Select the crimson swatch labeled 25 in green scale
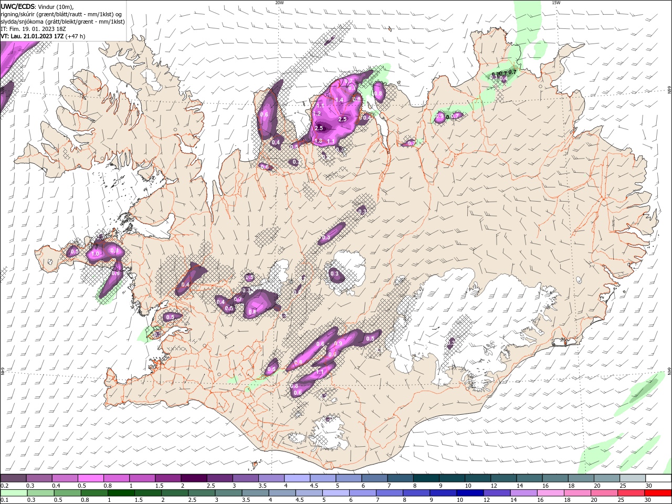Image resolution: width=672 pixels, height=504 pixels. [631, 493]
